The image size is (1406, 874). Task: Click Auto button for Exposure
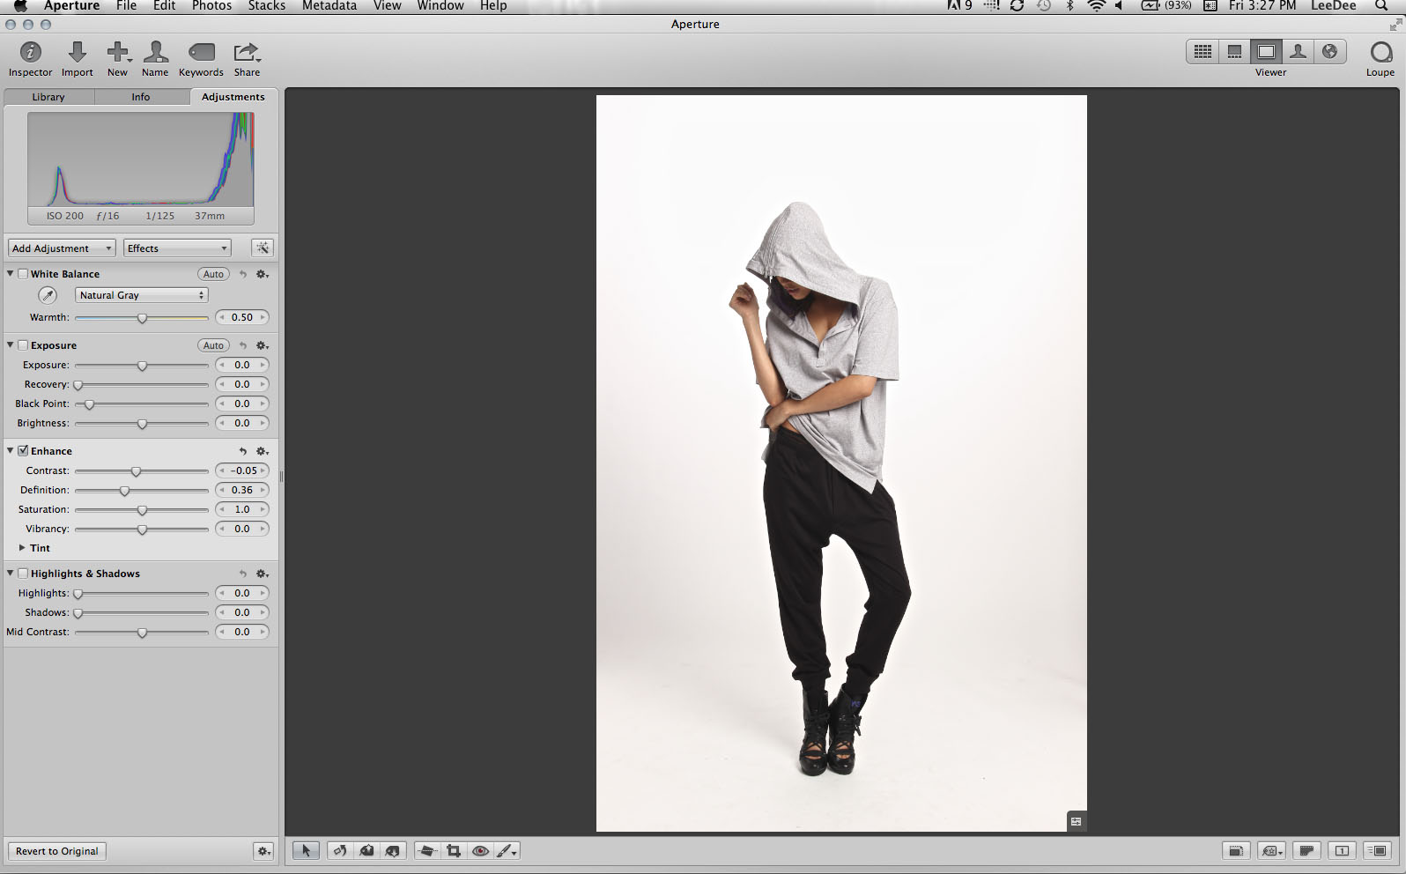coord(213,345)
